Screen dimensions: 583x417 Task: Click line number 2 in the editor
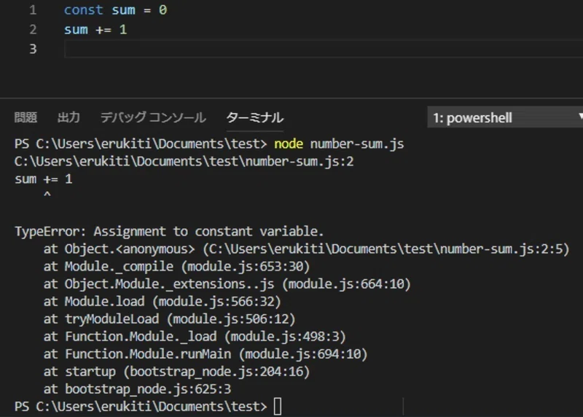point(33,29)
